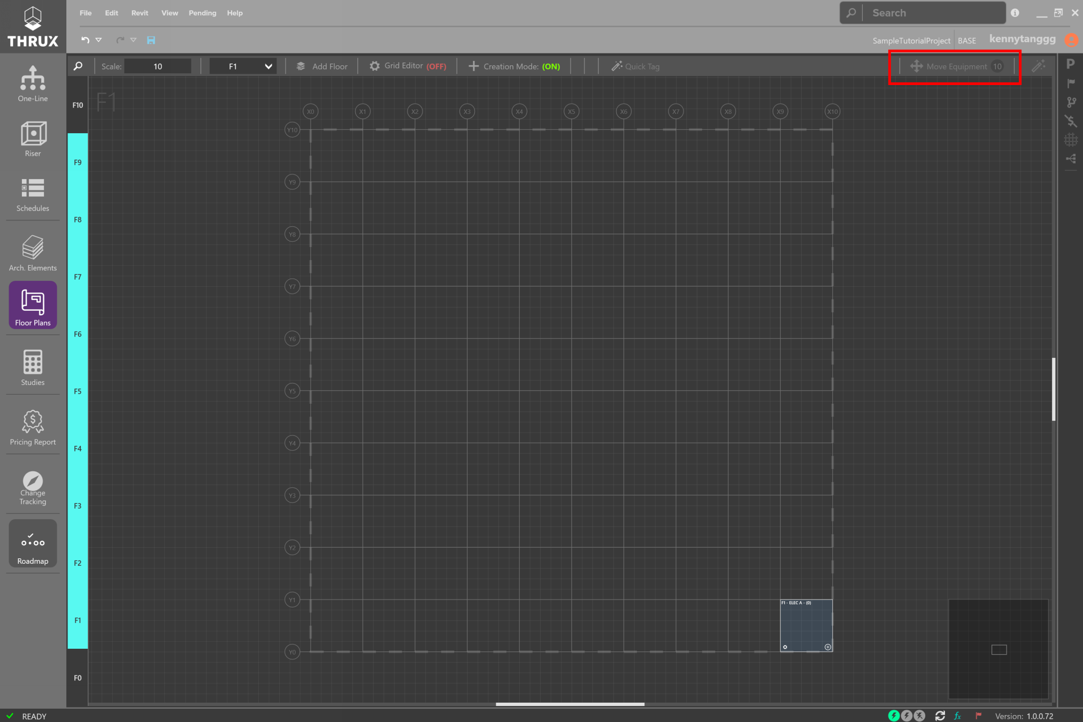Click the middle gray lightning bolt status icon

pyautogui.click(x=907, y=716)
